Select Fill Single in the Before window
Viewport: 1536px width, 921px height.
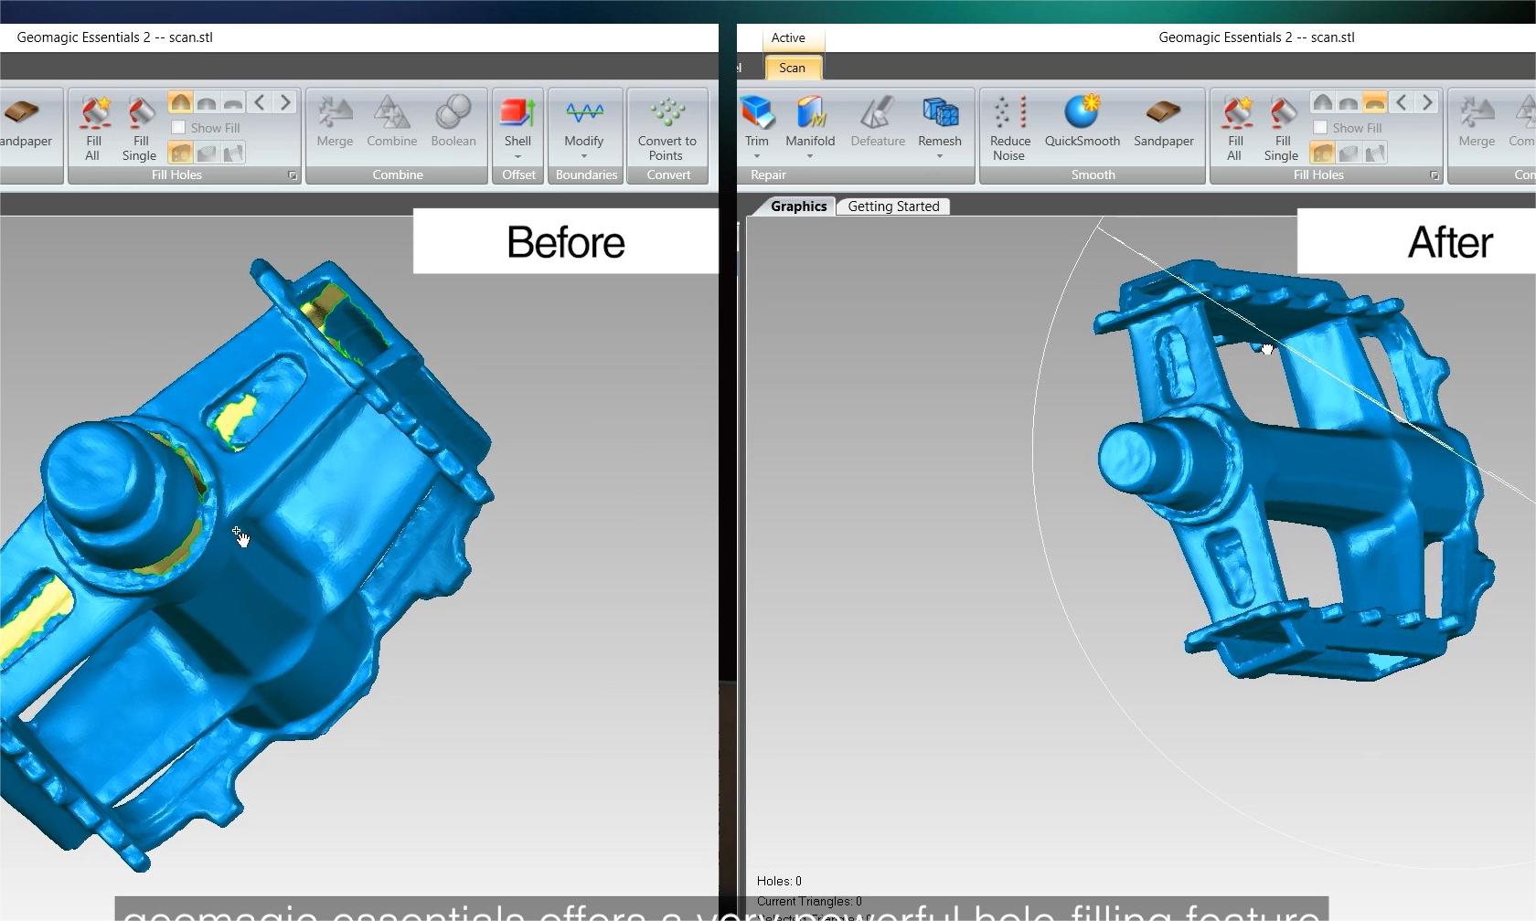click(140, 128)
